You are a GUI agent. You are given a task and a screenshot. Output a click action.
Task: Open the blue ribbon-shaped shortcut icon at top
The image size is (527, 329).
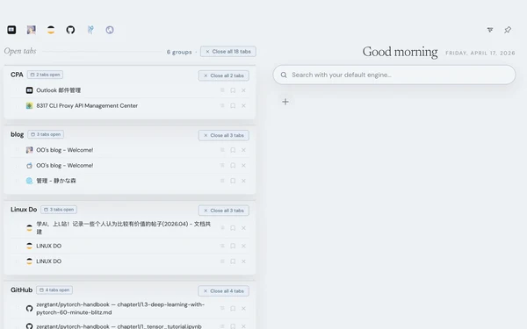point(90,30)
